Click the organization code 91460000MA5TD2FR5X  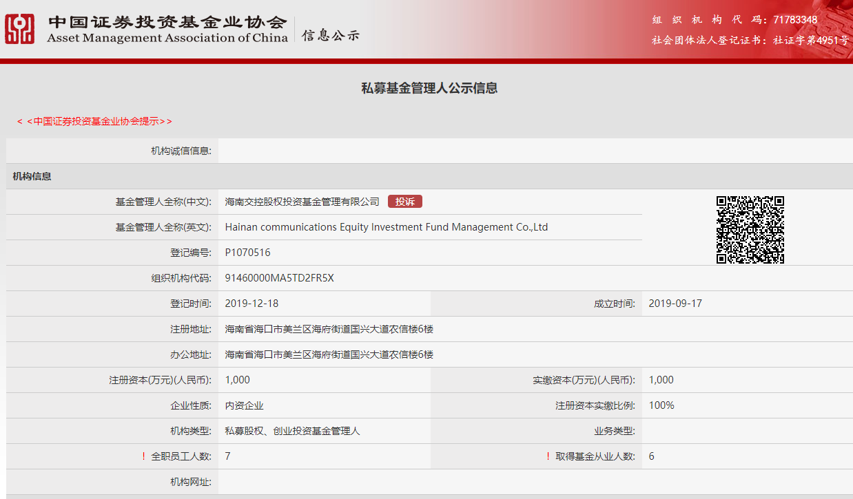[279, 278]
